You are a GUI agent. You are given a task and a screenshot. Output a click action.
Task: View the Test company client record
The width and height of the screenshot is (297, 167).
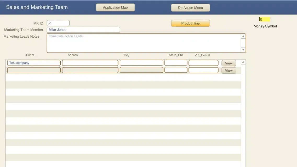[229, 63]
